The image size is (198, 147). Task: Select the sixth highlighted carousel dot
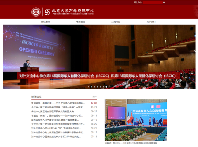click(x=106, y=87)
